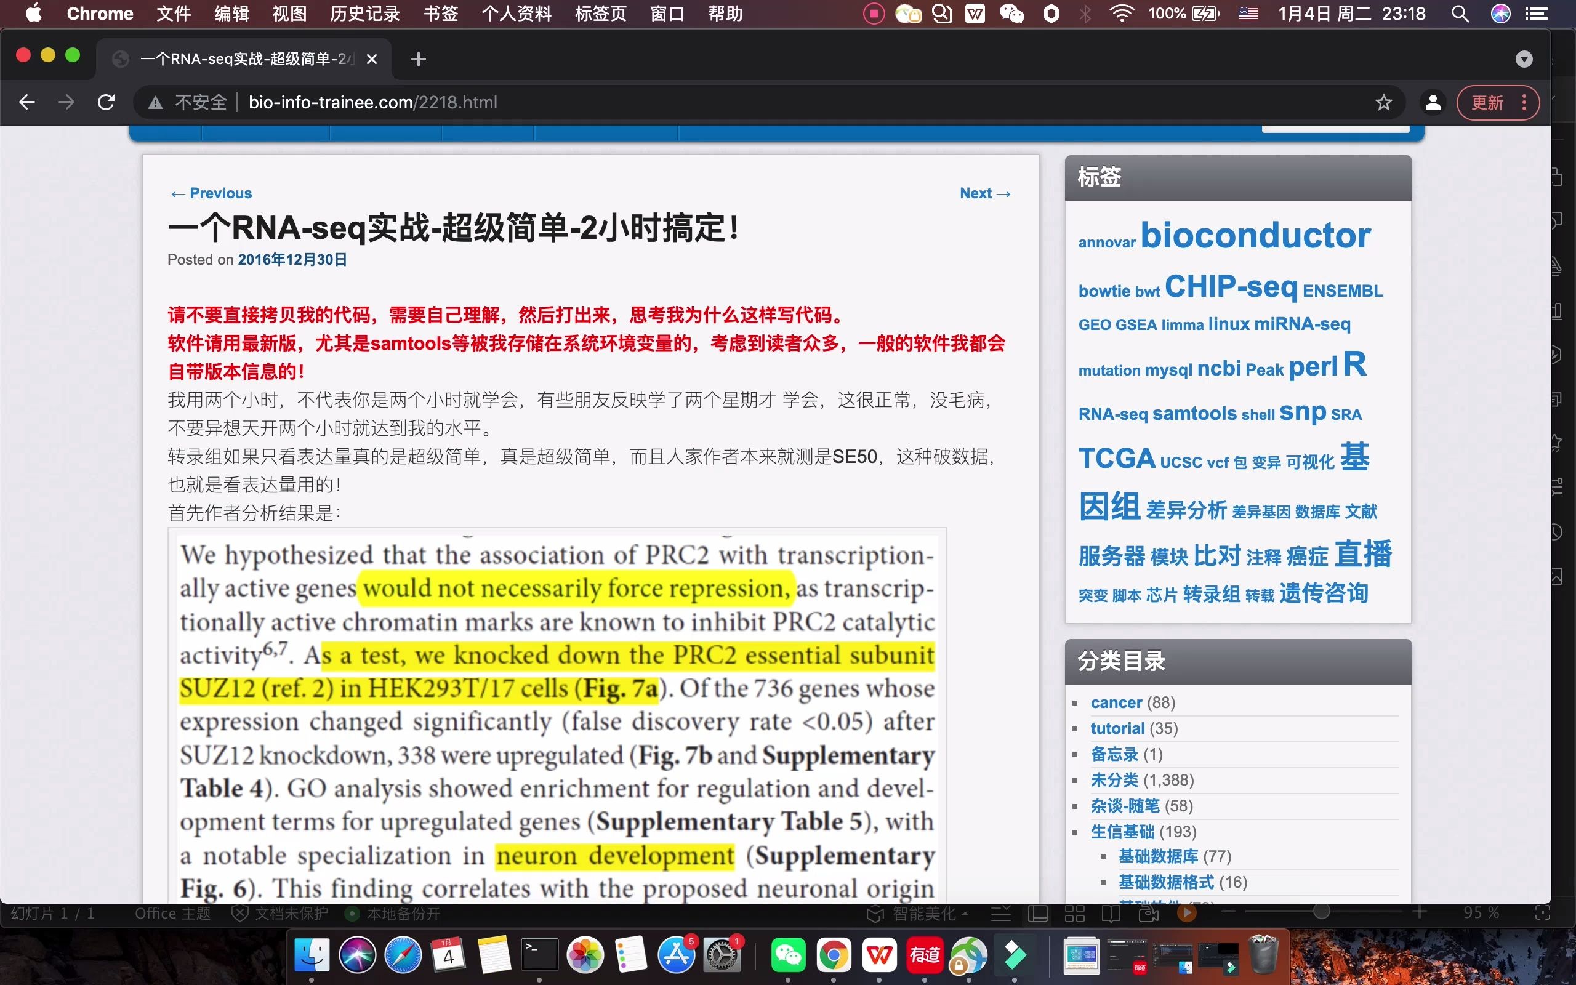This screenshot has width=1576, height=985.
Task: Open the circular dropdown next to the tab strip
Action: point(1523,58)
